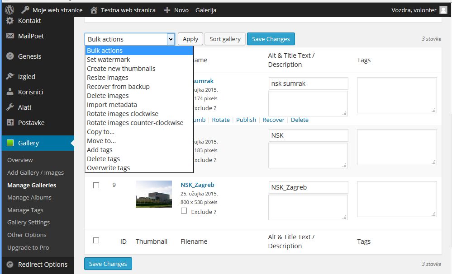452x274 pixels.
Task: Open Other Options page
Action: tap(27, 235)
